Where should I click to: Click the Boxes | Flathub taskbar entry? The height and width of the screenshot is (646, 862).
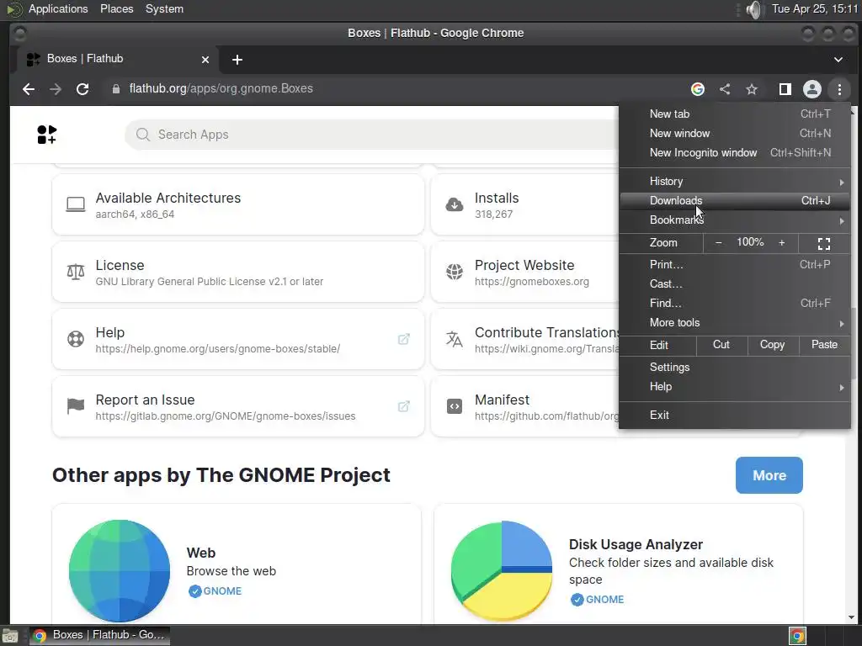[x=99, y=635]
